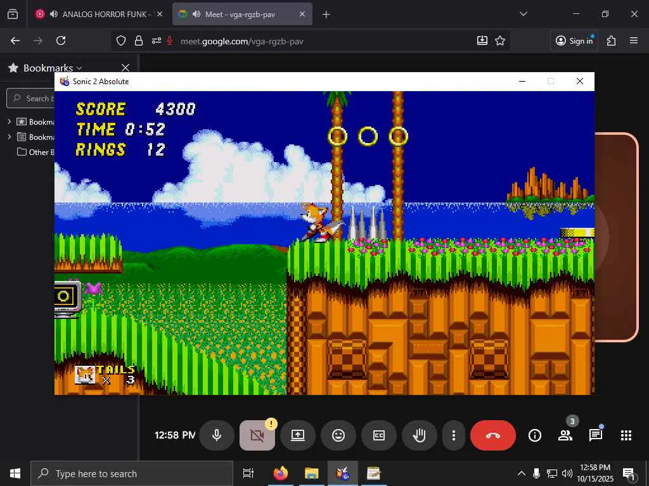Show the people participants panel
The image size is (649, 486).
565,435
